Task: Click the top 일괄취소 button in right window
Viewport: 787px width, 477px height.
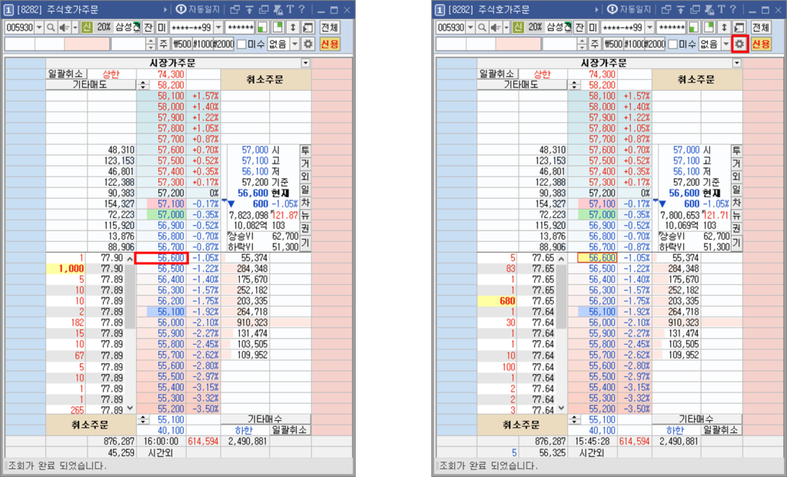Action: [497, 74]
